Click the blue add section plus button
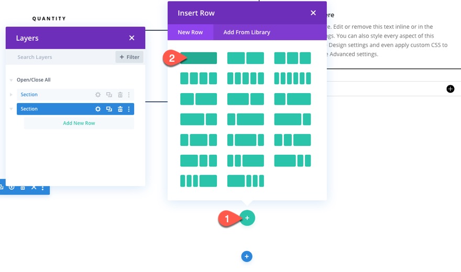461x272 pixels. [x=247, y=256]
